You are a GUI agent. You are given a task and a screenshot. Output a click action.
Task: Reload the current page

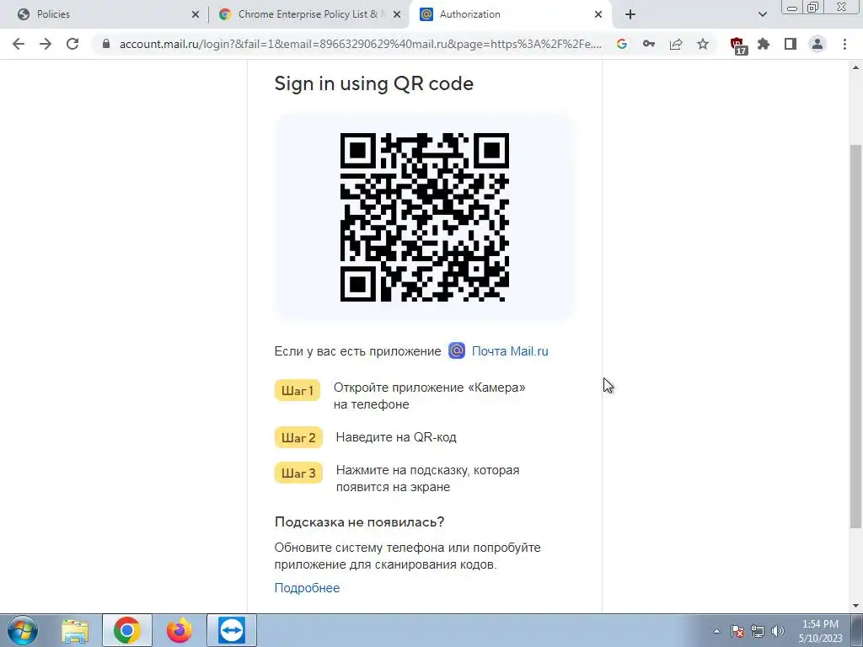click(x=72, y=44)
